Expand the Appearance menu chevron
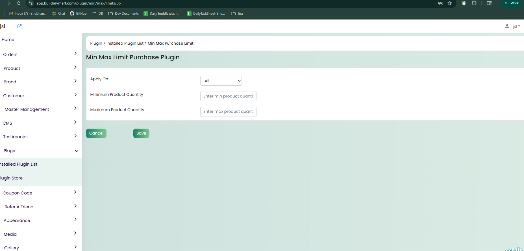 click(75, 219)
